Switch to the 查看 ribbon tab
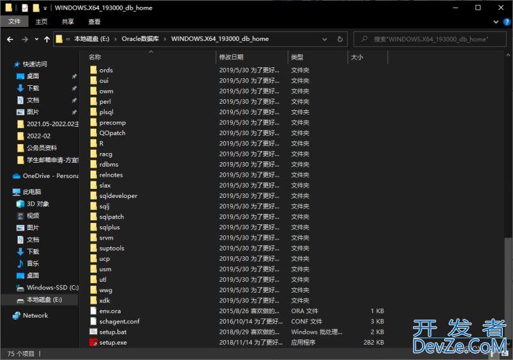 94,22
